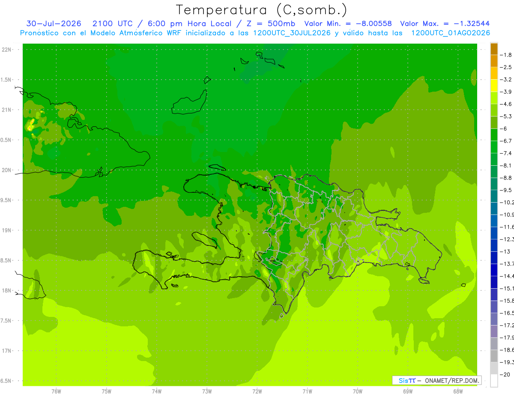The width and height of the screenshot is (514, 397).
Task: Click the '-13' colorbar value
Action: (505, 251)
